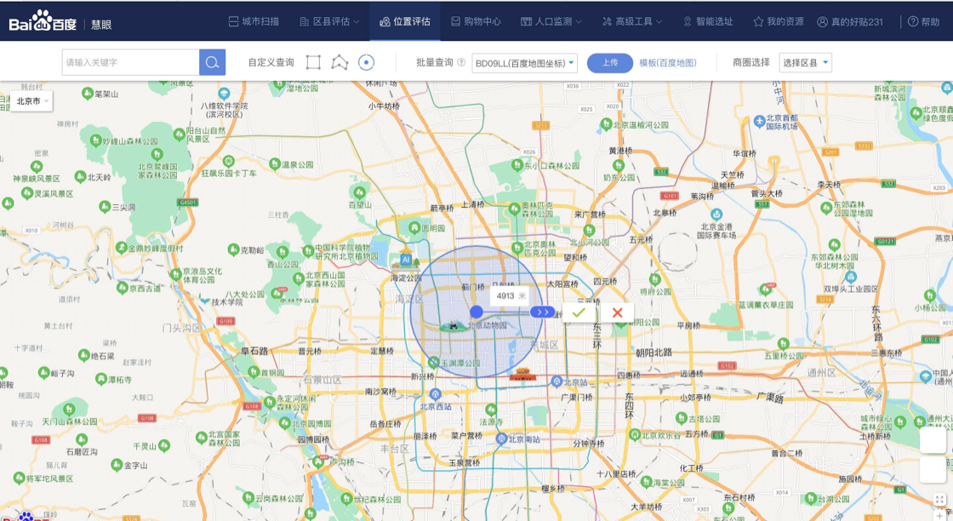Click the 上传 upload button
Viewport: 953px width, 521px height.
tap(609, 63)
